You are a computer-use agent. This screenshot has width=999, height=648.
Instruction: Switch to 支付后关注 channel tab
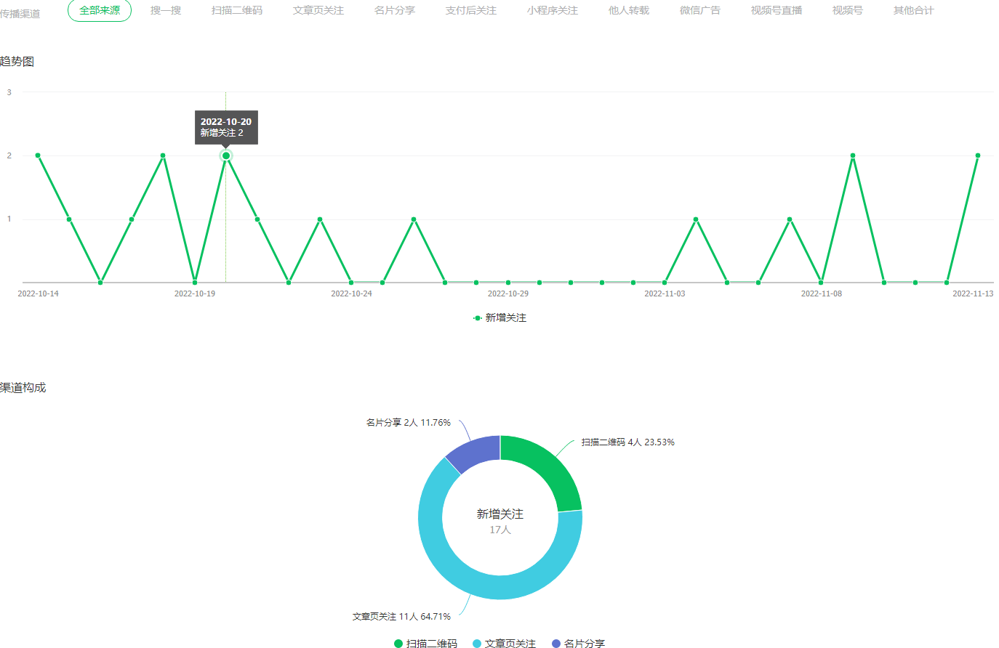pyautogui.click(x=471, y=10)
